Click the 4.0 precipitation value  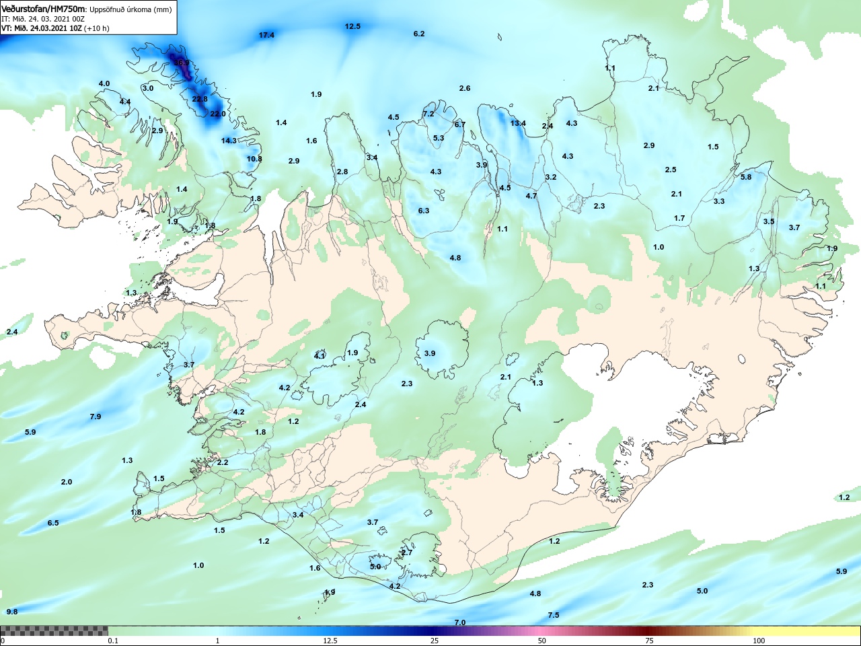[x=104, y=83]
